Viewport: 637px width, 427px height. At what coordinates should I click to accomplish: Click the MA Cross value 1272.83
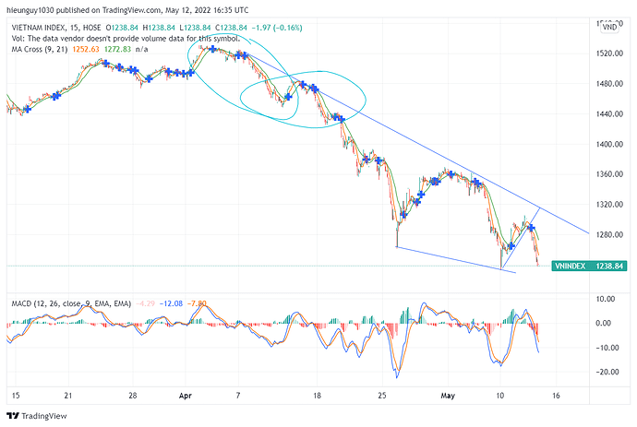[118, 49]
